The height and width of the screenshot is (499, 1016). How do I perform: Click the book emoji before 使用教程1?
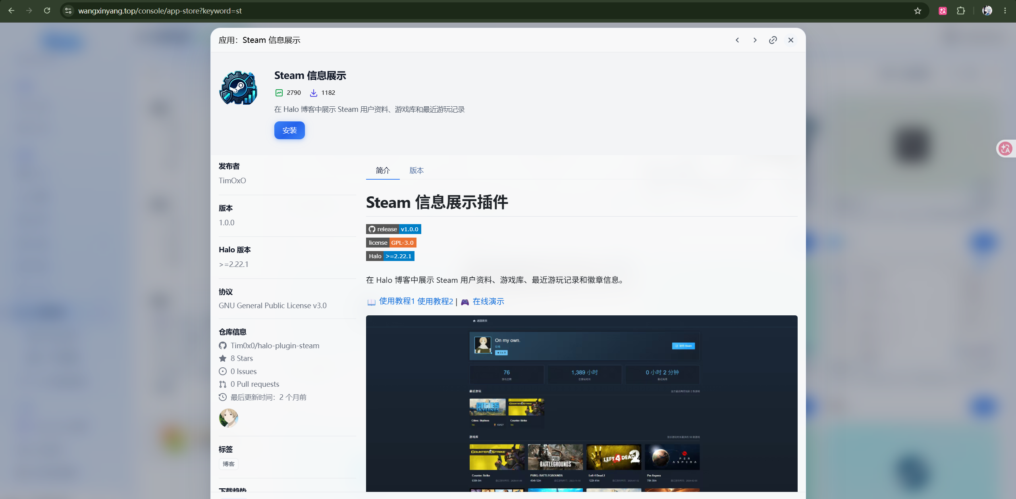(371, 302)
